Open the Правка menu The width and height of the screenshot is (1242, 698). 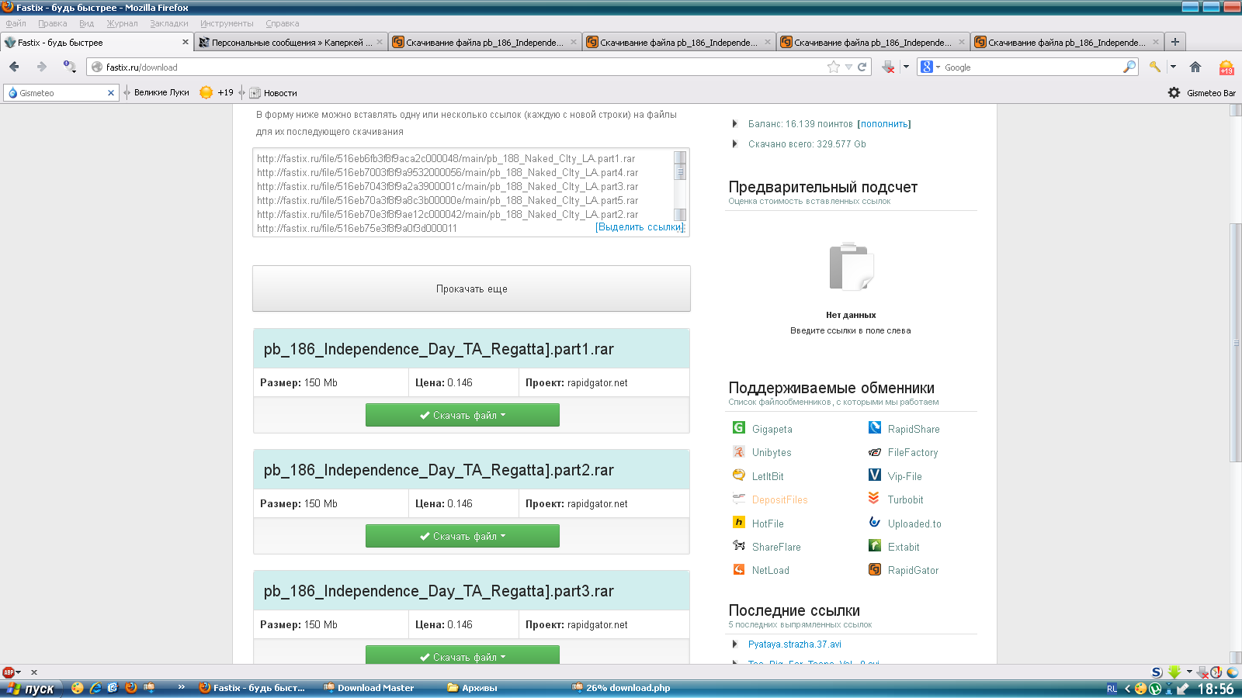point(52,23)
